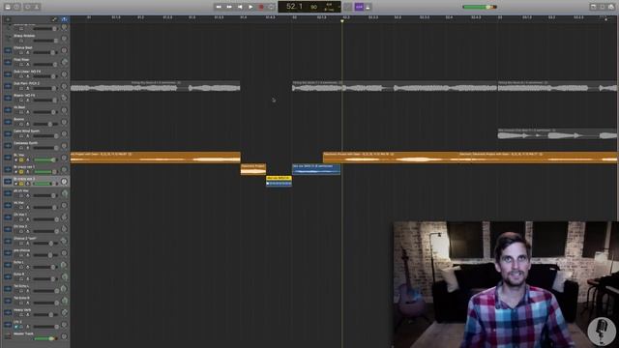Toggle solo on the Vs Vox track

[x=21, y=208]
